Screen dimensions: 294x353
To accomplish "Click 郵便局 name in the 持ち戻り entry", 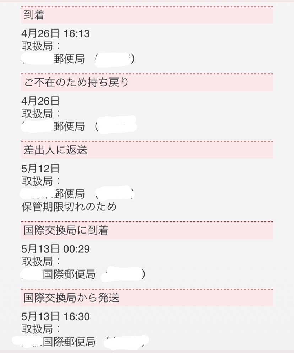I will tap(69, 127).
